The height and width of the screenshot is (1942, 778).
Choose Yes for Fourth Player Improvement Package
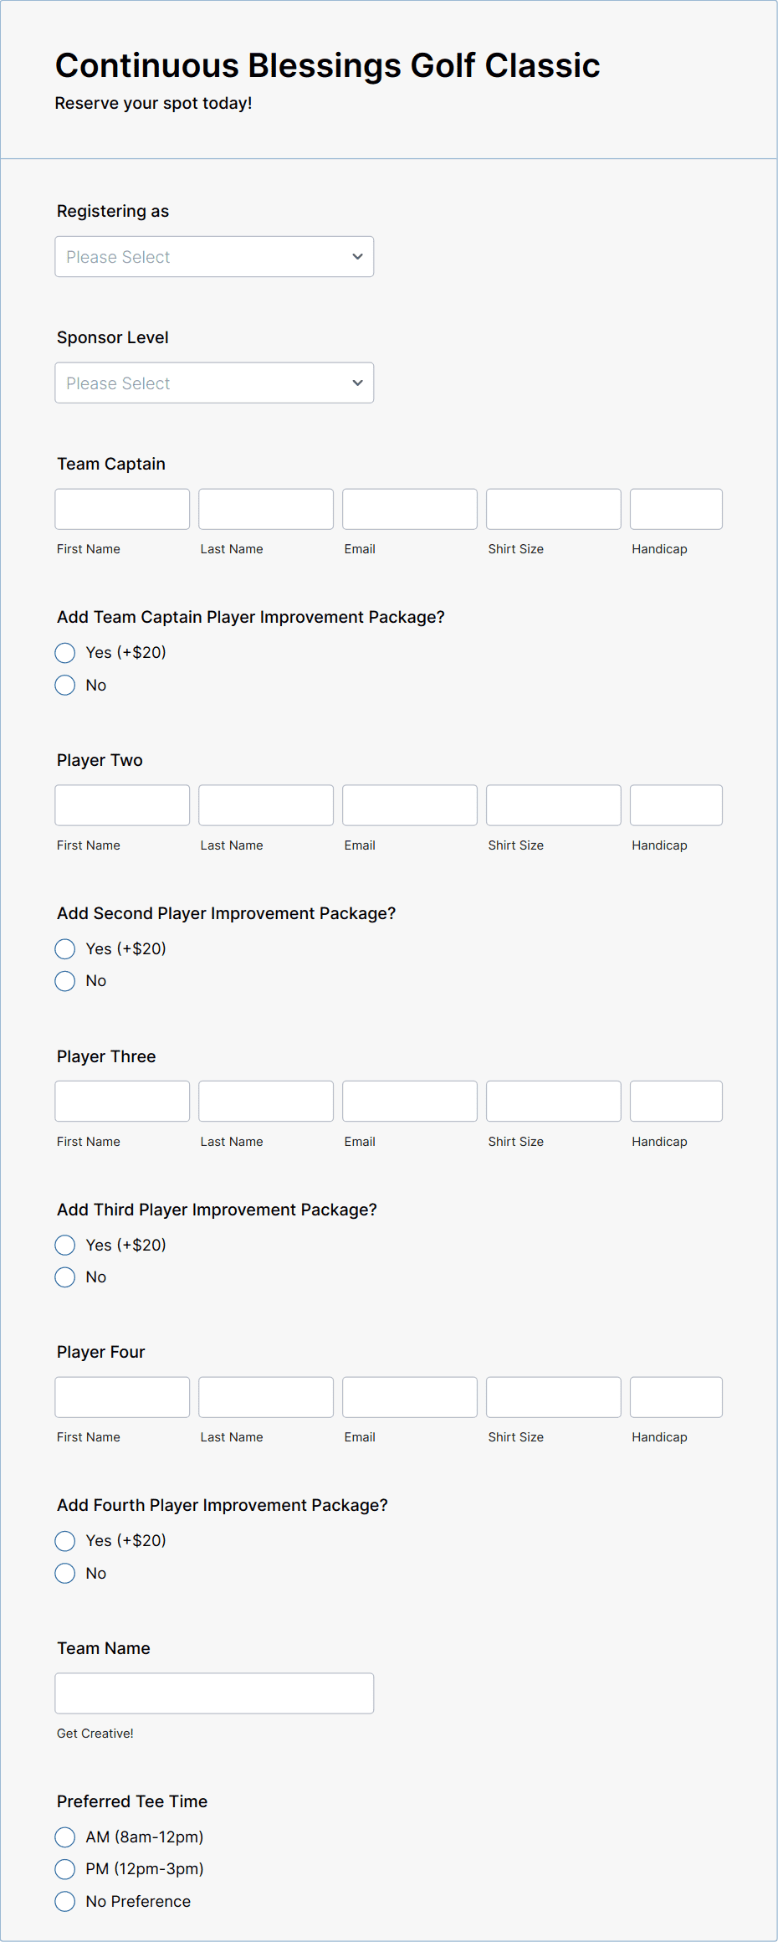[64, 1540]
